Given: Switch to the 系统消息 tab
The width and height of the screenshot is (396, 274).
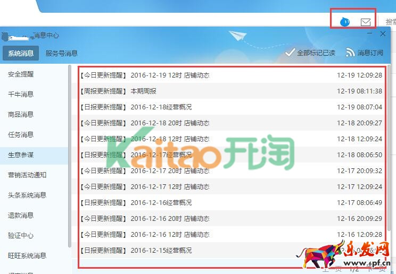Looking at the screenshot, I should point(21,53).
